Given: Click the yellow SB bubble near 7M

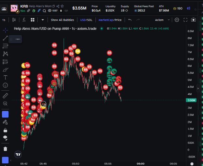Looking at the screenshot, I should click(x=78, y=51).
